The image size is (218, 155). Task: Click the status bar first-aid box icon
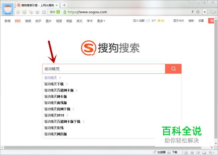[x=186, y=152]
